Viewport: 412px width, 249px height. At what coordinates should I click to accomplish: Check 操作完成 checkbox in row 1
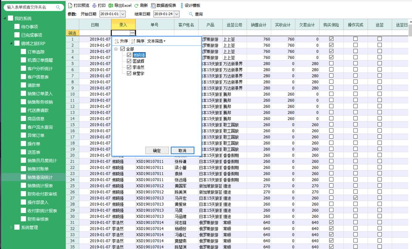click(x=355, y=39)
